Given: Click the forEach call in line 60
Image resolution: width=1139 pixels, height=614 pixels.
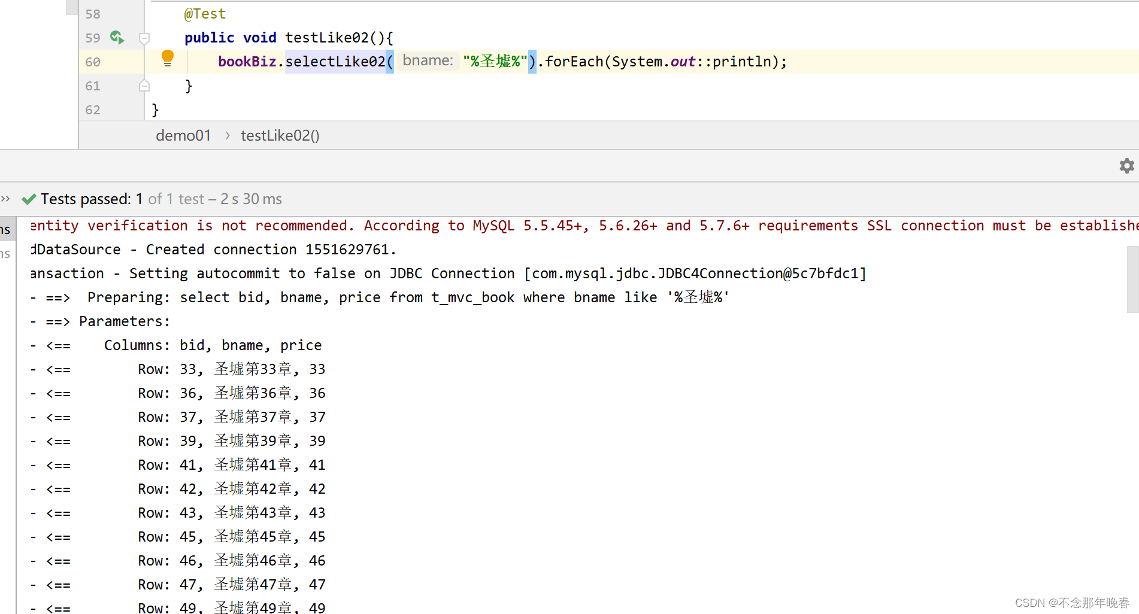Looking at the screenshot, I should 574,62.
